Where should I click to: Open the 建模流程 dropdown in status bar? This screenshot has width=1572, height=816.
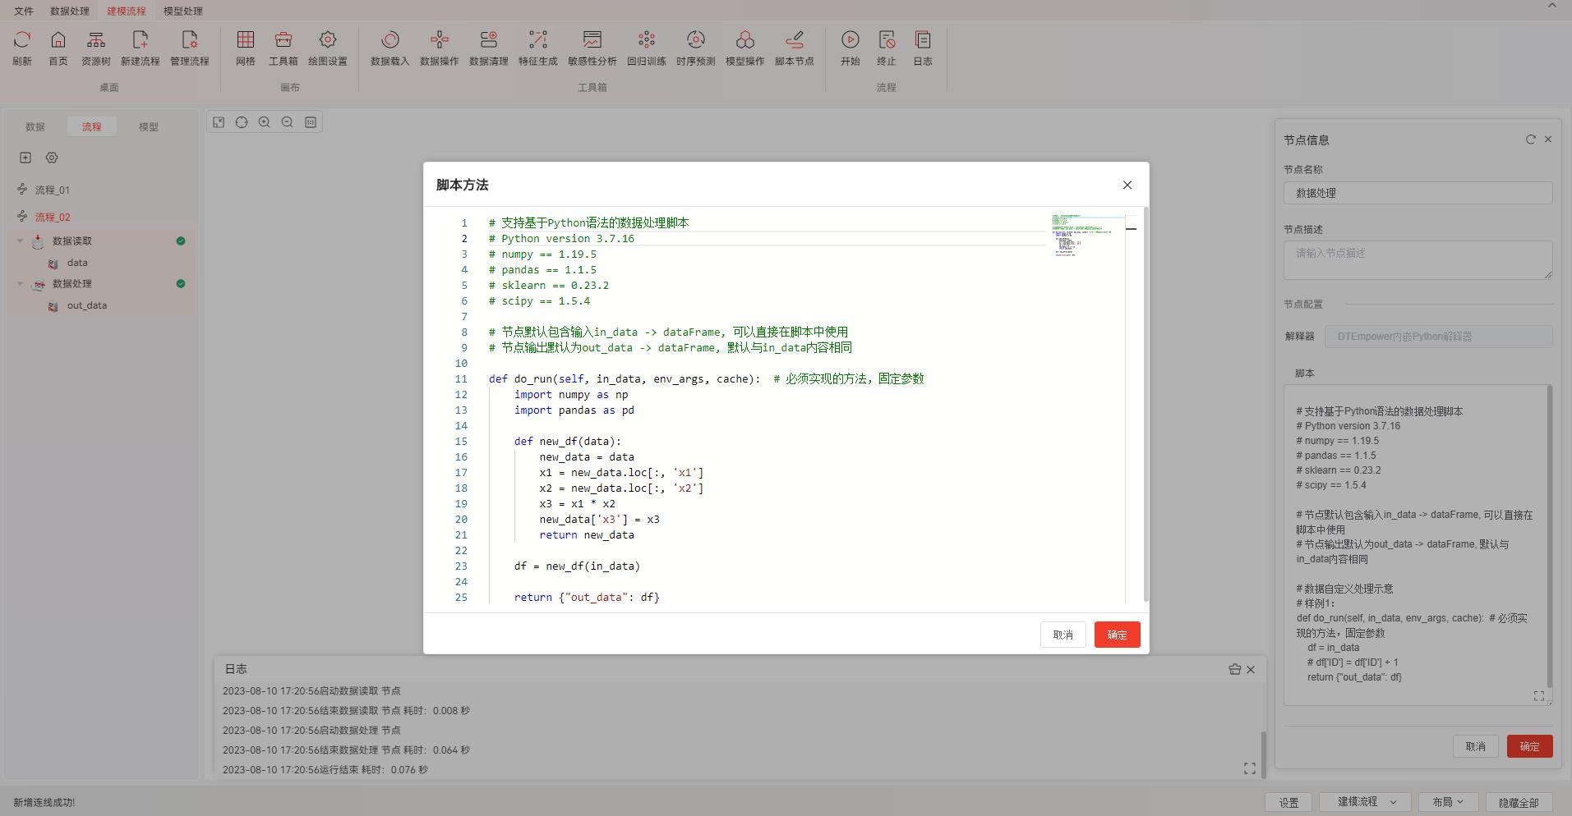pos(1365,802)
